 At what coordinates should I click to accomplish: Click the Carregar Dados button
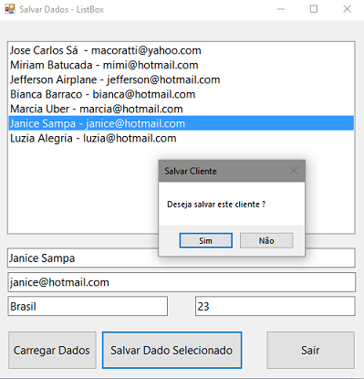tap(52, 350)
